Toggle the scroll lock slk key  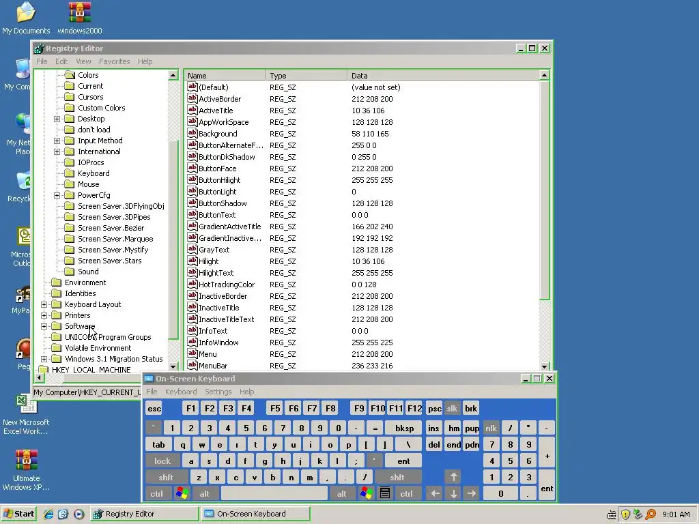point(452,408)
